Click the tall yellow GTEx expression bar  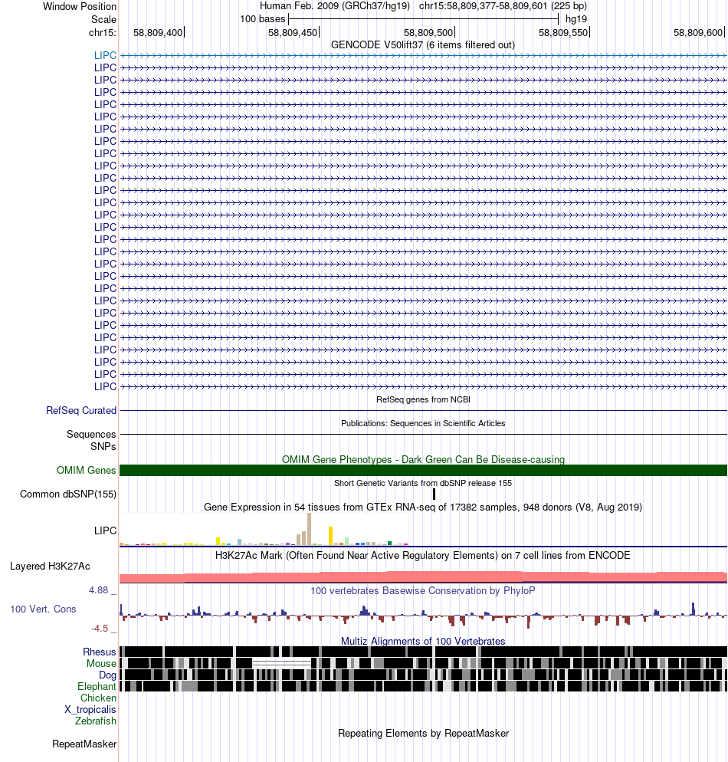coord(331,536)
